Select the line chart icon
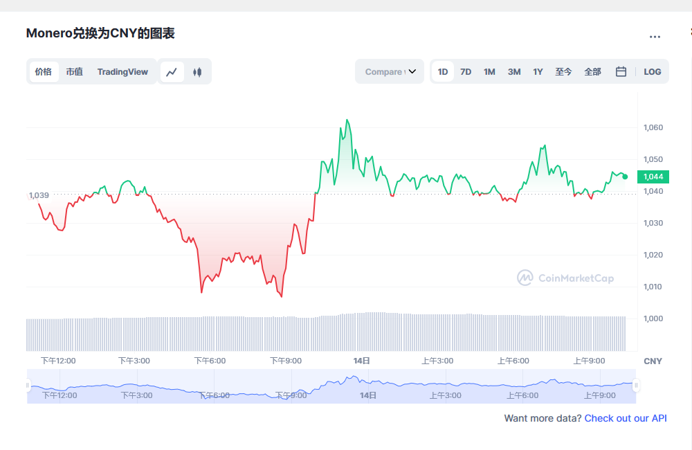Screen dimensions: 692x450 point(172,71)
